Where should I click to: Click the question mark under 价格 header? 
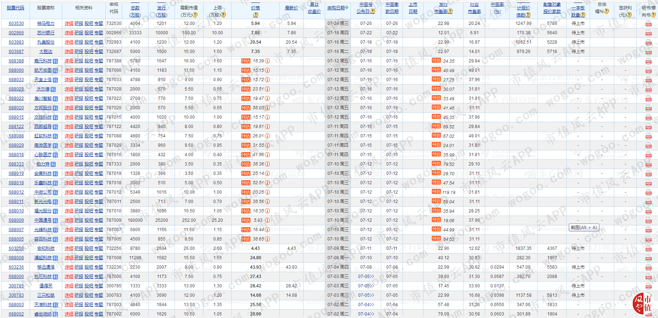pos(255,15)
